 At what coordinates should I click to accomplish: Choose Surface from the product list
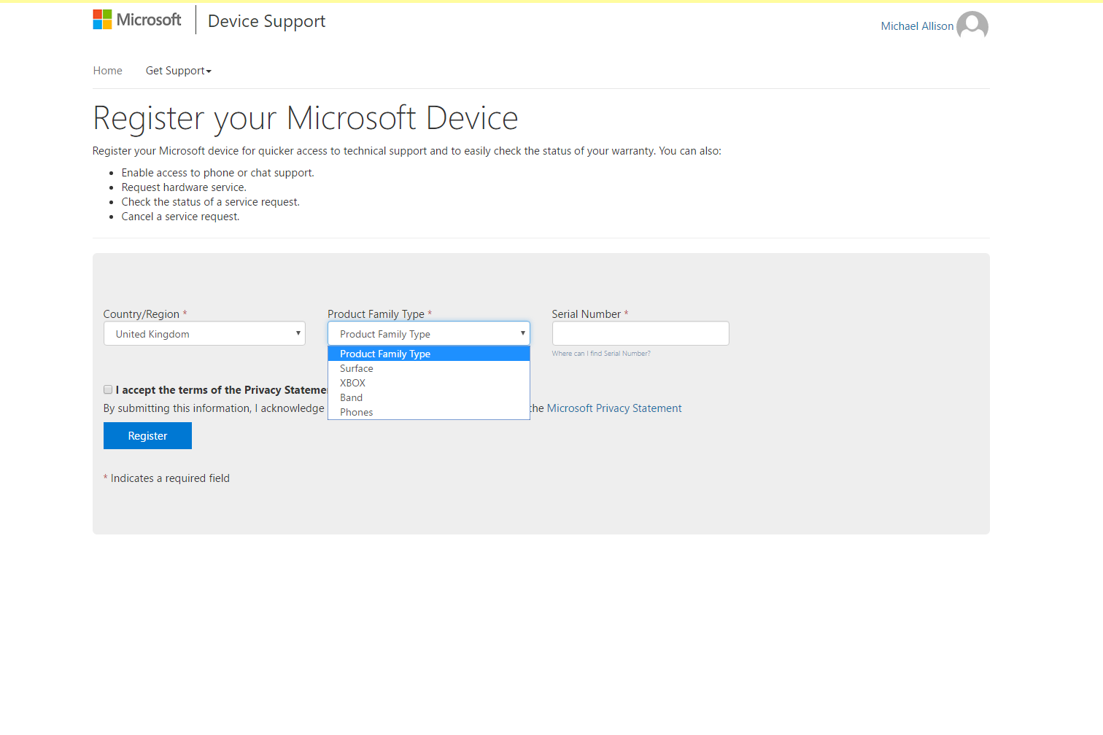429,368
